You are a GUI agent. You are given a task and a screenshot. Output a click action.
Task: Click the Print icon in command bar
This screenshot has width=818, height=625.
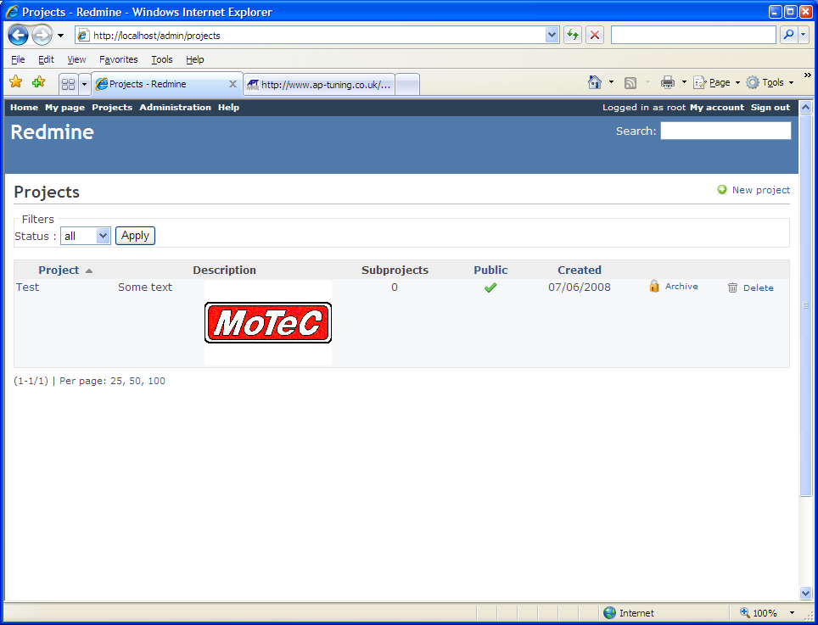pyautogui.click(x=668, y=82)
